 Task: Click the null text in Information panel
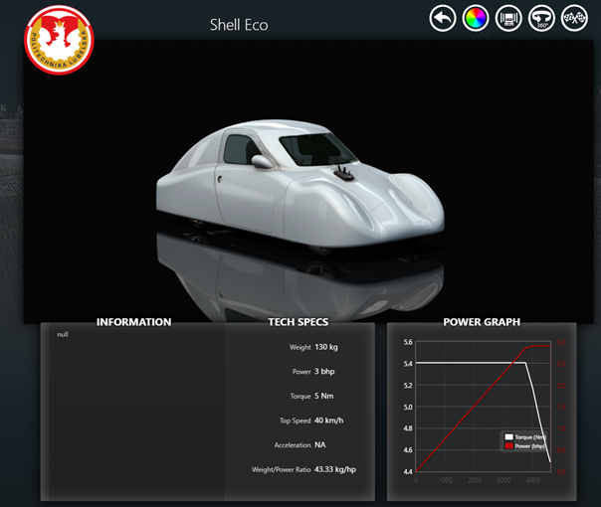(x=64, y=335)
